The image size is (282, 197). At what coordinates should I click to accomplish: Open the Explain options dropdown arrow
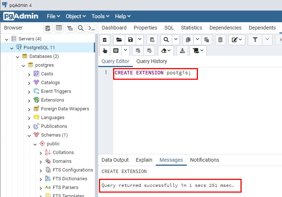tap(125, 51)
